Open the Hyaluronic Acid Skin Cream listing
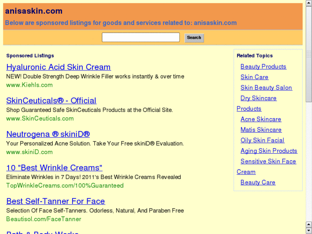The height and width of the screenshot is (234, 312). (58, 67)
